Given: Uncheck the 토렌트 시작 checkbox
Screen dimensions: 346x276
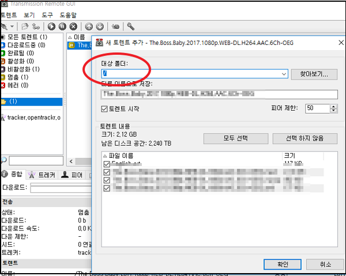Looking at the screenshot, I should click(104, 109).
